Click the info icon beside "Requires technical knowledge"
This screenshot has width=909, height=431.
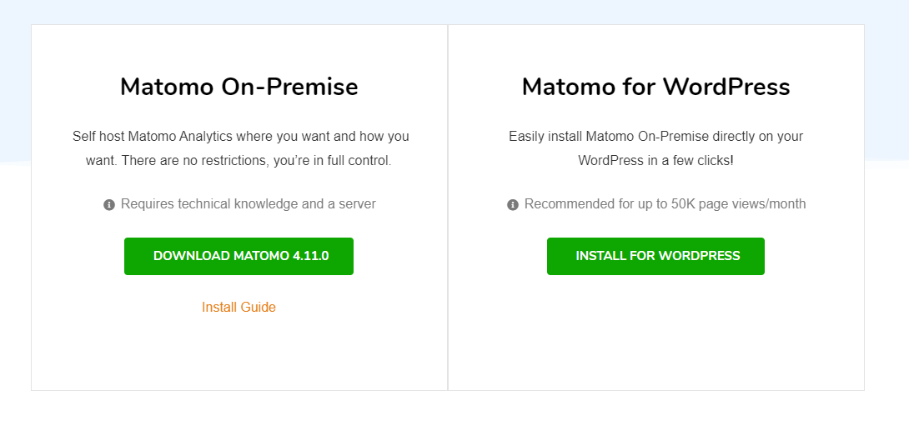coord(109,205)
